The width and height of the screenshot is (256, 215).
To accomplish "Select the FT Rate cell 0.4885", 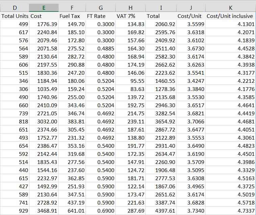I will [x=106, y=48].
